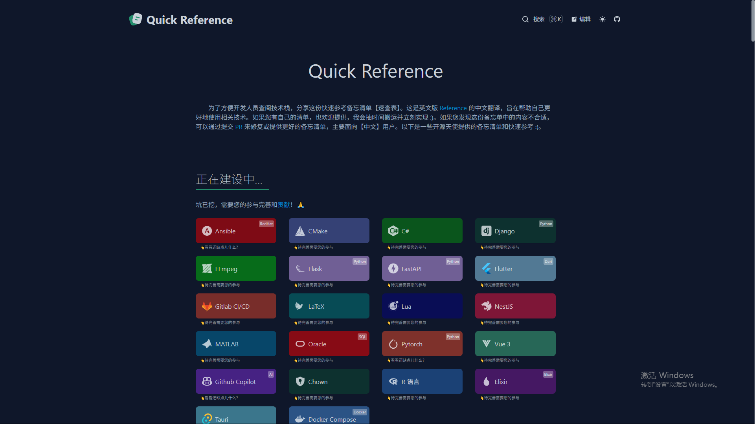Click the Flutter logo icon
The width and height of the screenshot is (755, 424).
[486, 269]
